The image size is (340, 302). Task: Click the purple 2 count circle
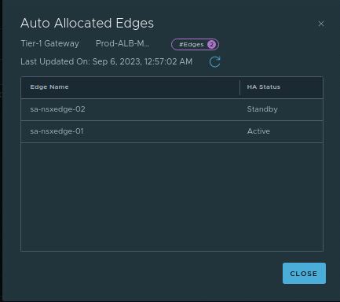click(x=211, y=44)
